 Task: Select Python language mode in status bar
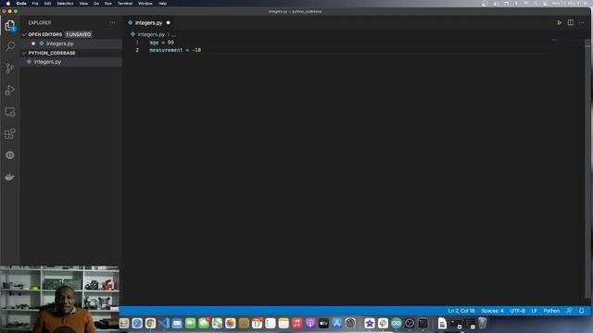[551, 311]
